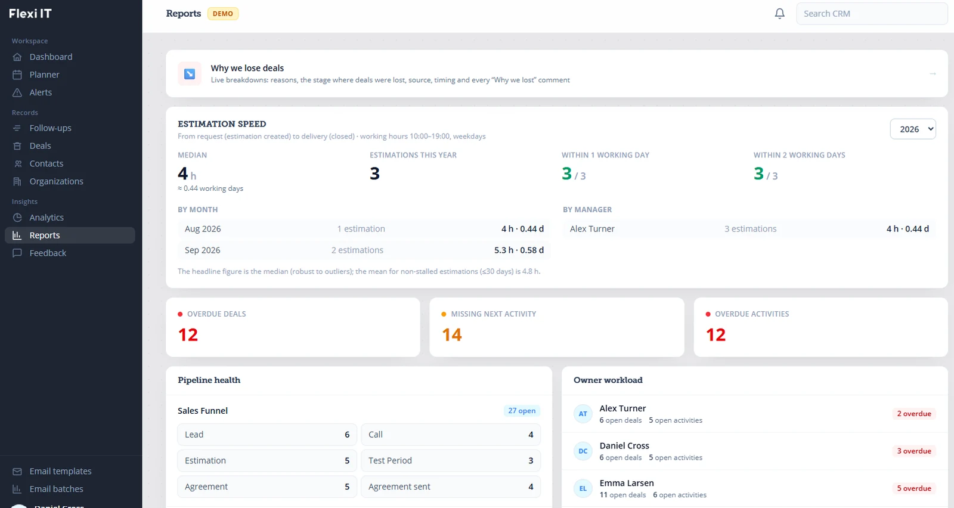This screenshot has height=508, width=954.
Task: Navigate to Follow-ups
Action: click(70, 128)
